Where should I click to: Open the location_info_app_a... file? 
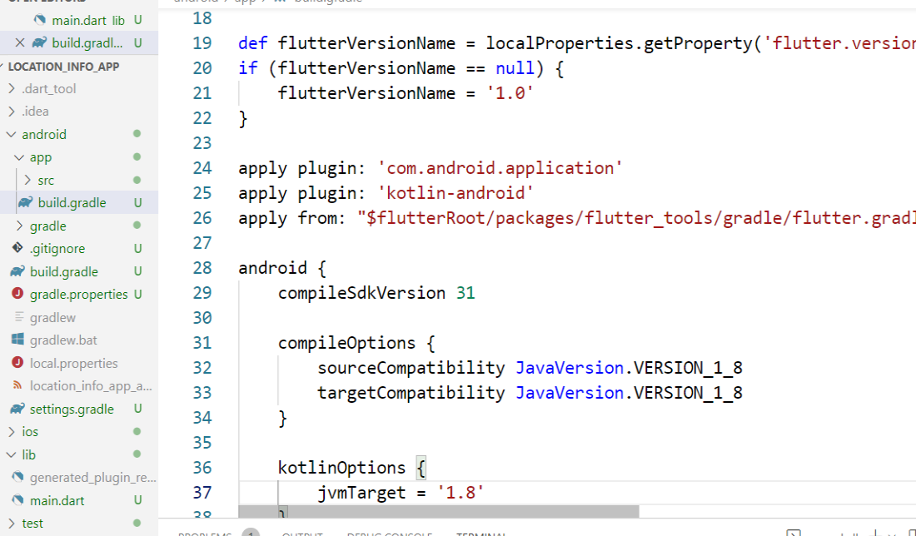coord(91,386)
